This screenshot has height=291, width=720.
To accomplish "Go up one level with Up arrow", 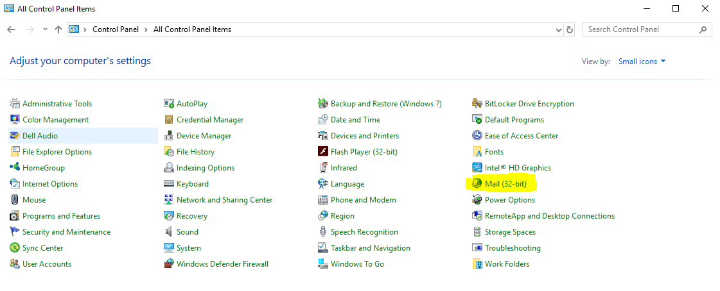I will 58,29.
